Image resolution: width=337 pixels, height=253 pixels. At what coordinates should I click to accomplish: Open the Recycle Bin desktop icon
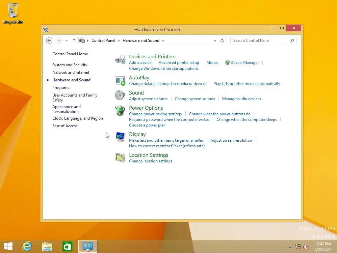[13, 13]
